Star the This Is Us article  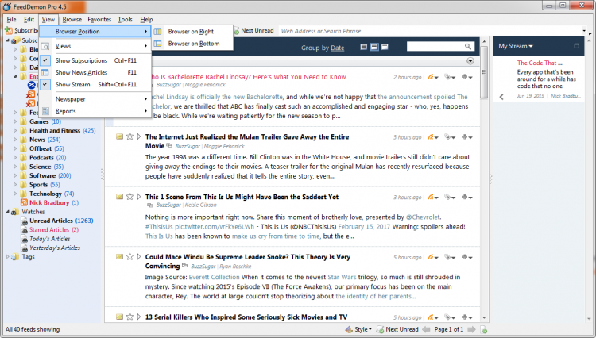130,197
